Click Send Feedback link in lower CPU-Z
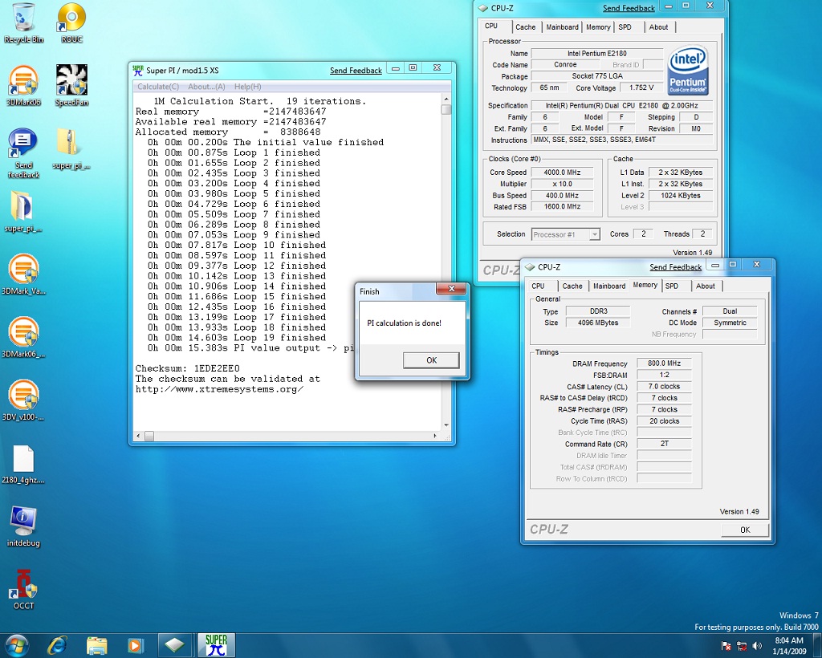The height and width of the screenshot is (658, 822). click(676, 266)
